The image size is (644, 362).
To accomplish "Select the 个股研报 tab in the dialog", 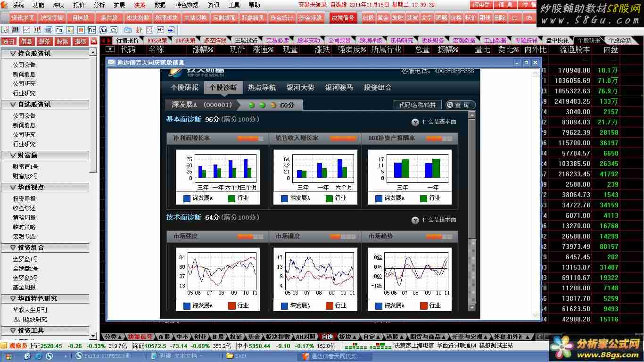I will pyautogui.click(x=184, y=88).
